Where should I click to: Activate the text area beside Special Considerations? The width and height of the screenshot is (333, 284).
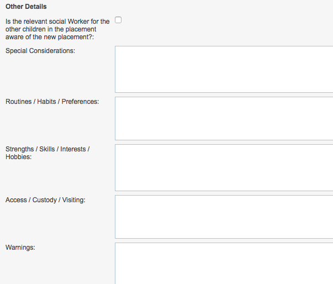[224, 69]
